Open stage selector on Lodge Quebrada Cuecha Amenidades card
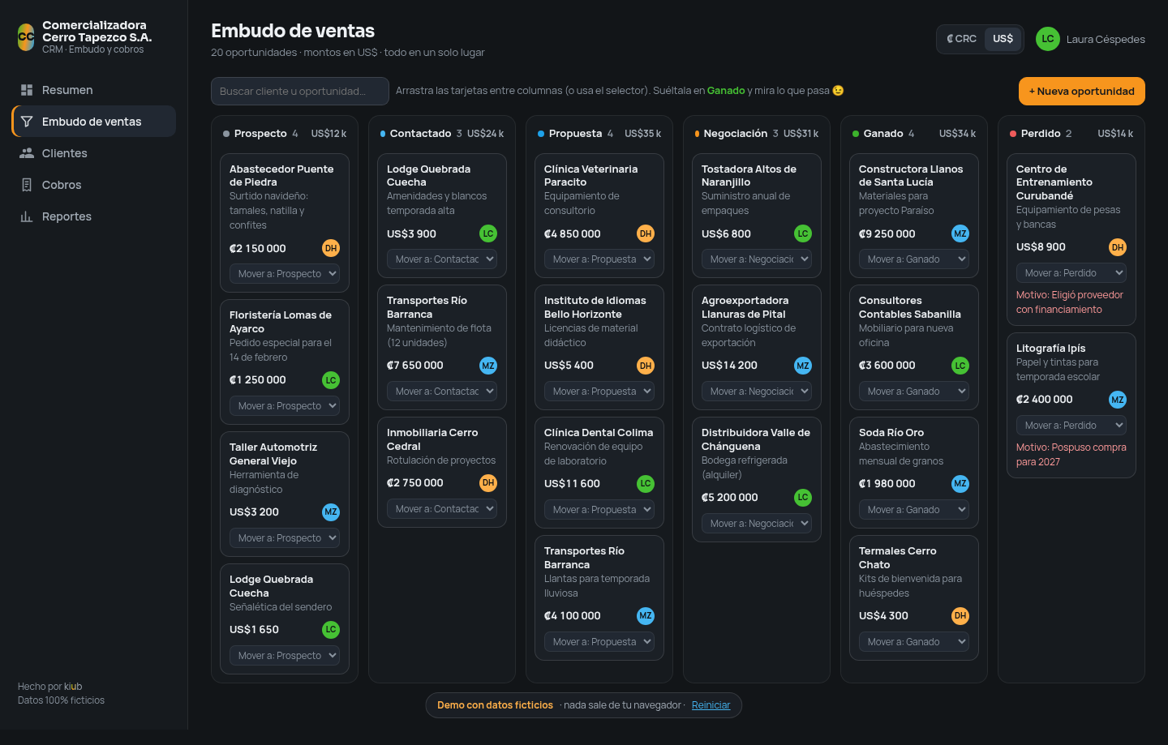The height and width of the screenshot is (745, 1168). coord(442,259)
